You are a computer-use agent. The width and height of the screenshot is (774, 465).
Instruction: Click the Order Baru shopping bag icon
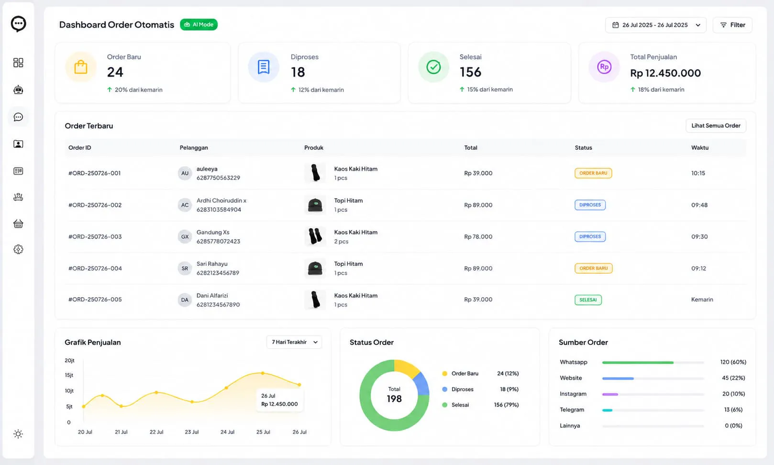pos(81,67)
